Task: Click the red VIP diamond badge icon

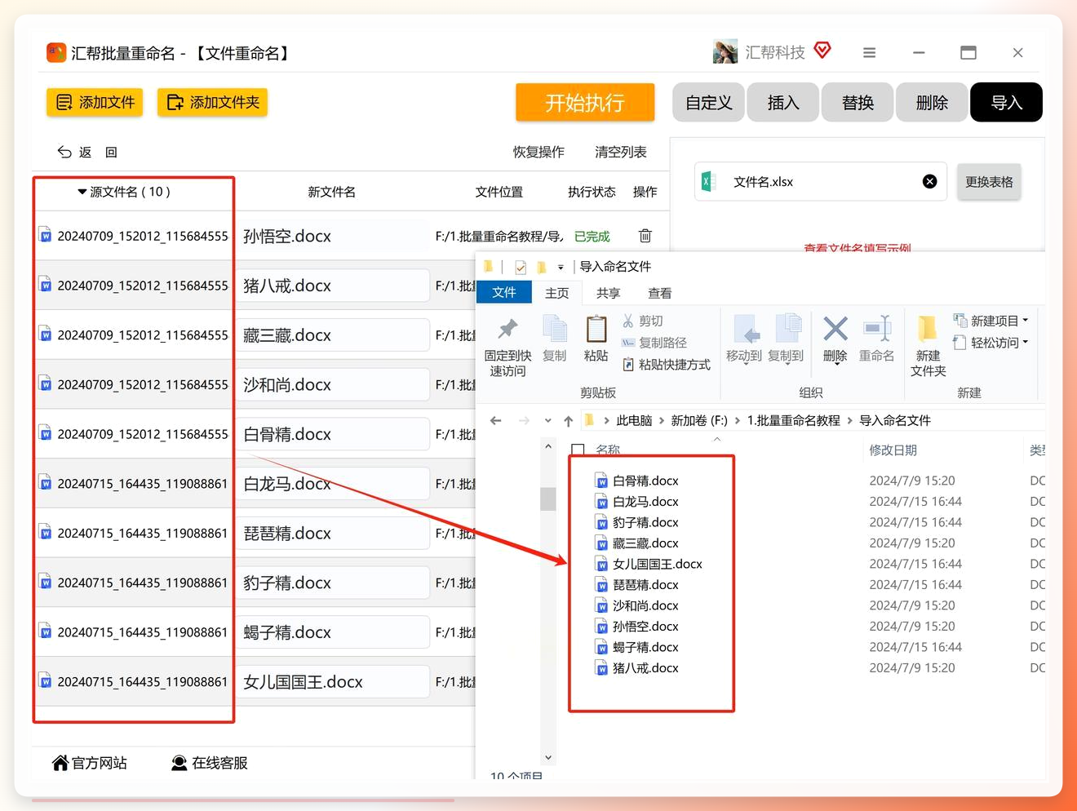Action: pos(822,51)
